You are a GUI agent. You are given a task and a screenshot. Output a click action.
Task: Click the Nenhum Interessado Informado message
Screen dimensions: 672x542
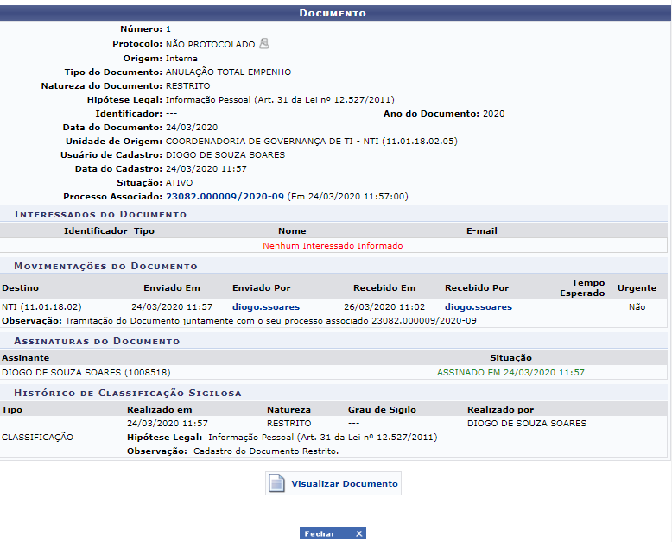coord(333,246)
